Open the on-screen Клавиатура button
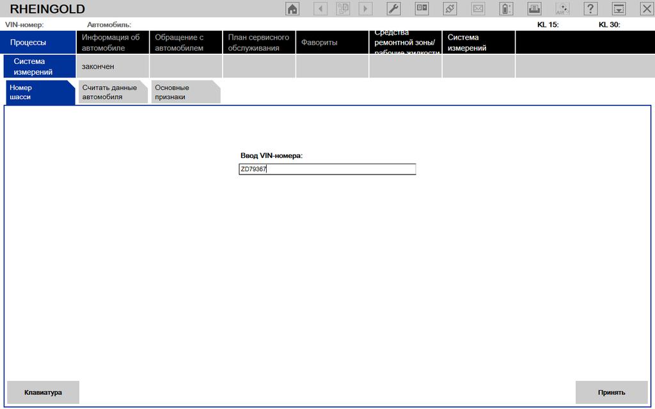 coord(43,392)
